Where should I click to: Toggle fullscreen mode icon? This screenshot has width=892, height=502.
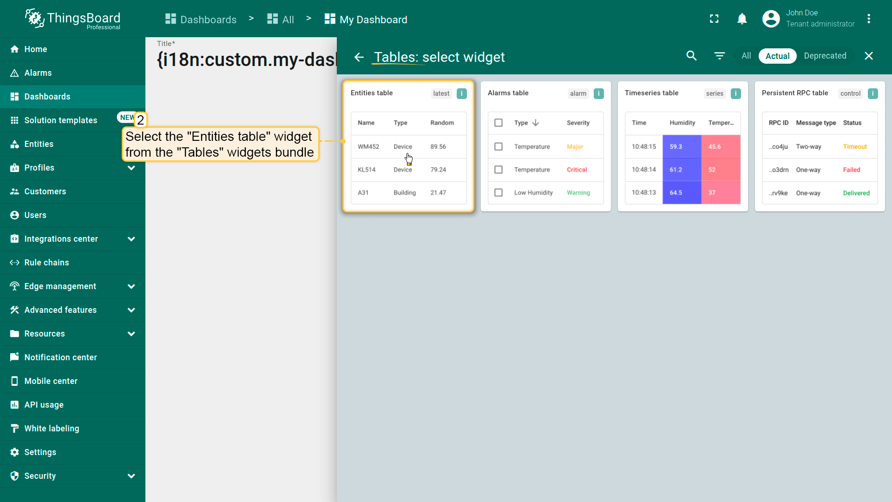coord(714,19)
